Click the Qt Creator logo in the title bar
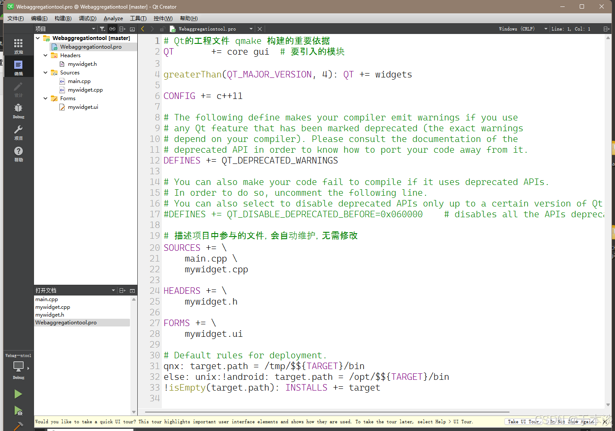615x431 pixels. click(x=10, y=6)
